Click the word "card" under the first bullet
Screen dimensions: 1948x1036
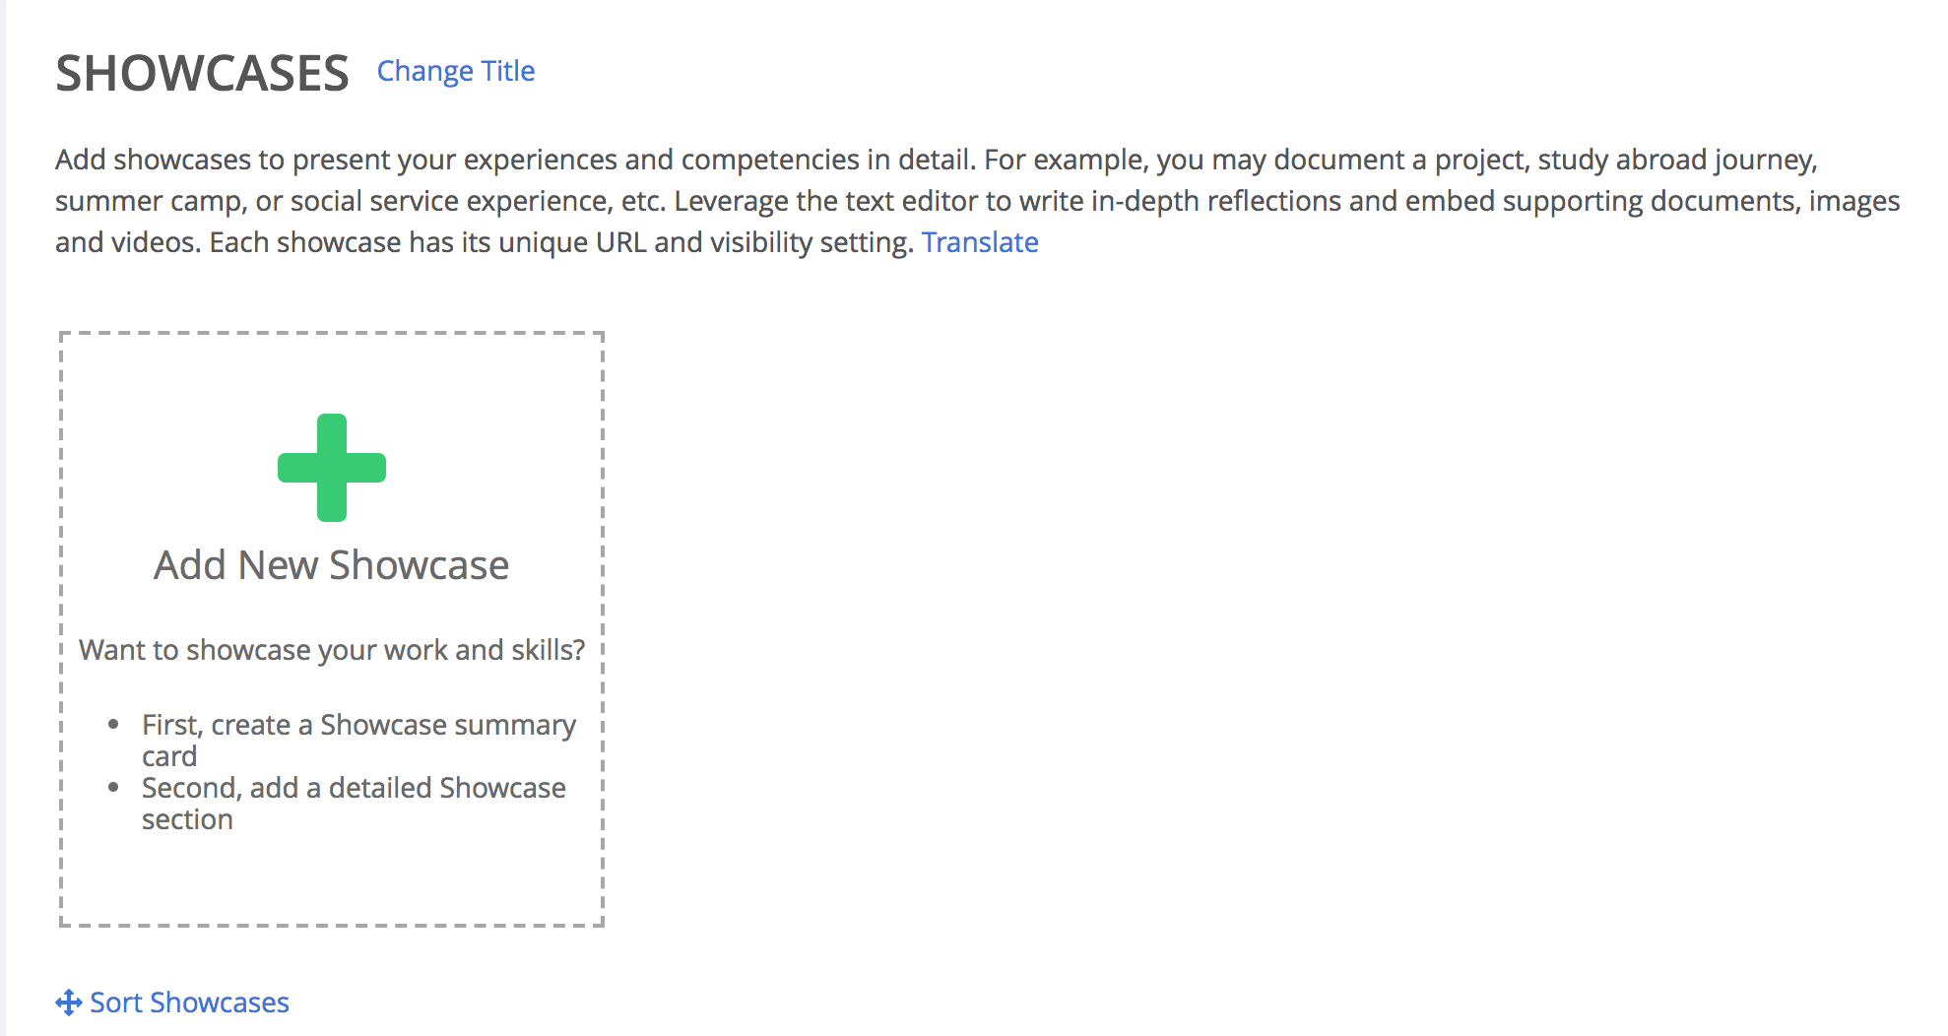coord(169,756)
